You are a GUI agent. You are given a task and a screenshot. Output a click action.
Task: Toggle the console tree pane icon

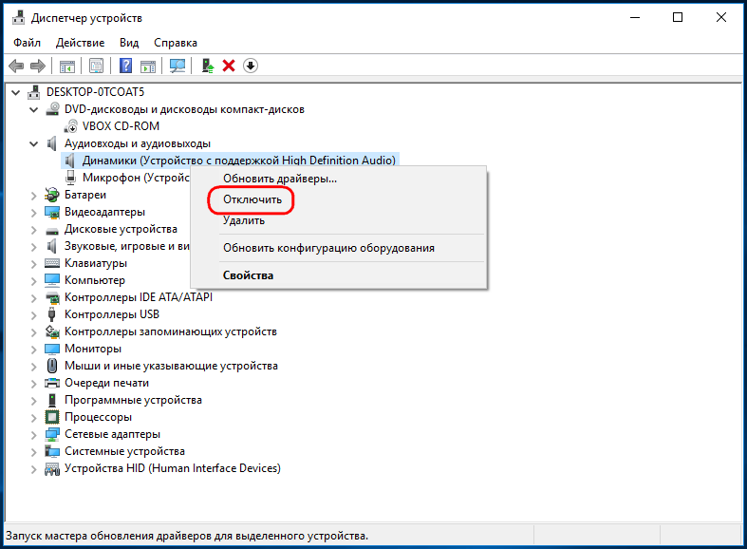pos(67,66)
